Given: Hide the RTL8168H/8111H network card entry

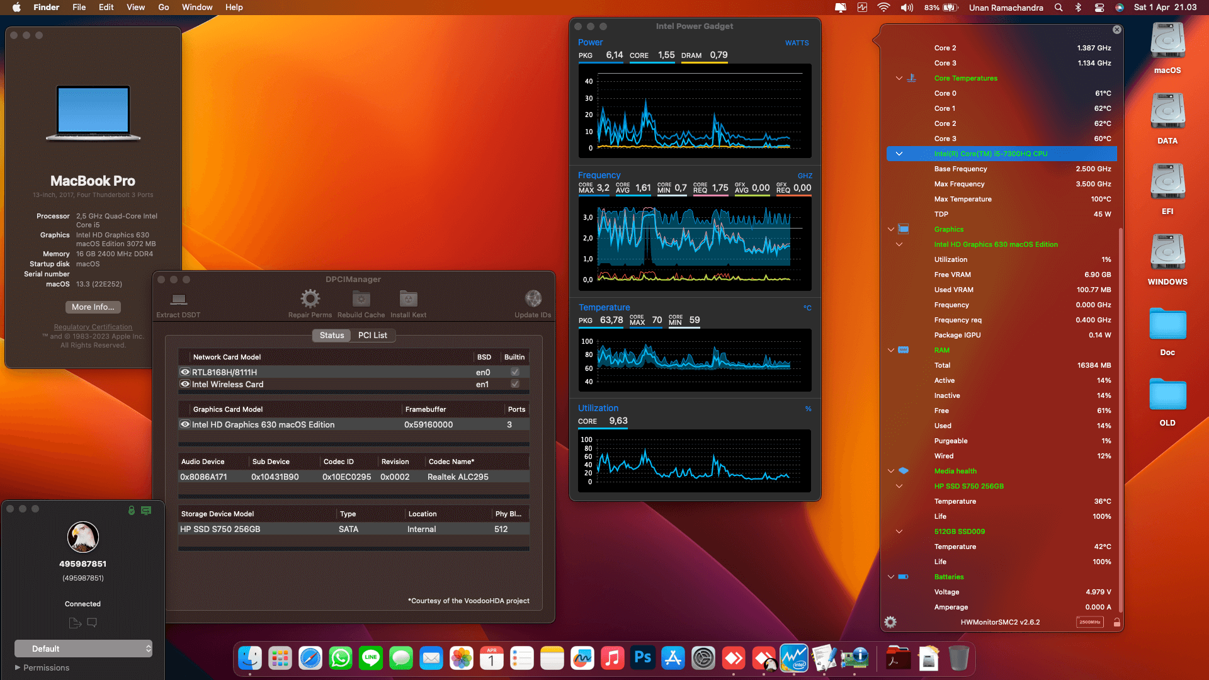Looking at the screenshot, I should click(184, 372).
